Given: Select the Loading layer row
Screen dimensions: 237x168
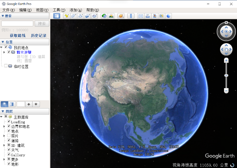Looking at the screenshot, I should point(18,122).
